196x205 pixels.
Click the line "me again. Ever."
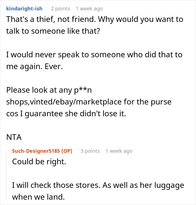click(34, 67)
